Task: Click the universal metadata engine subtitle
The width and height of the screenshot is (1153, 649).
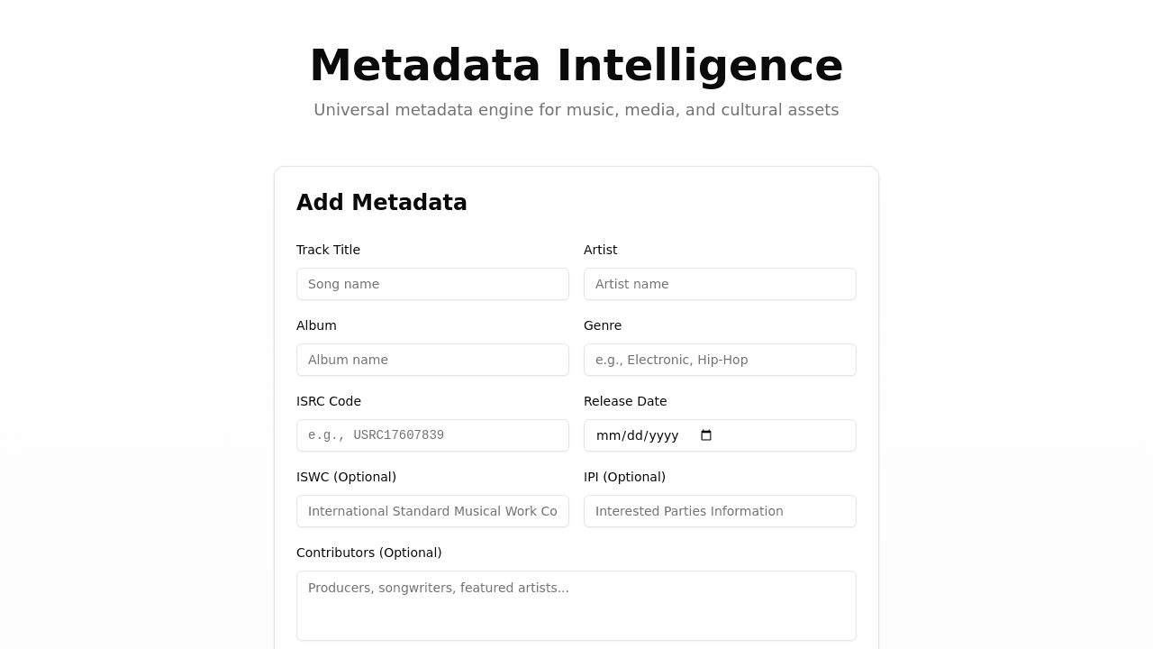Action: pos(576,109)
